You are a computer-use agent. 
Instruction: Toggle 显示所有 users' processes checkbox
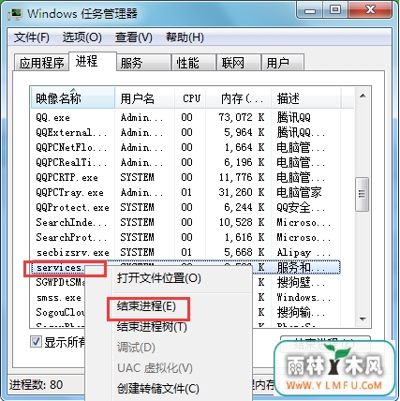[x=36, y=342]
